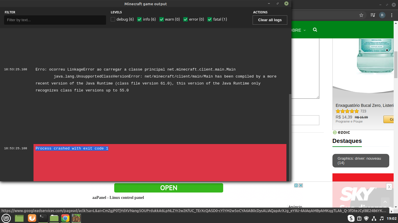Open the Chrome profile avatar R

click(x=382, y=15)
